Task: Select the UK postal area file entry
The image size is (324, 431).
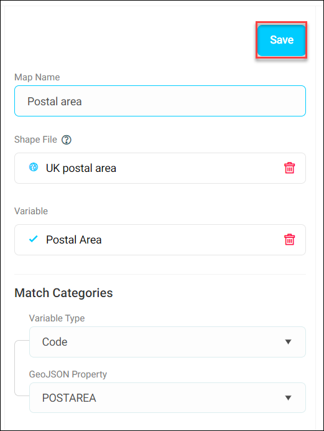Action: pyautogui.click(x=160, y=168)
